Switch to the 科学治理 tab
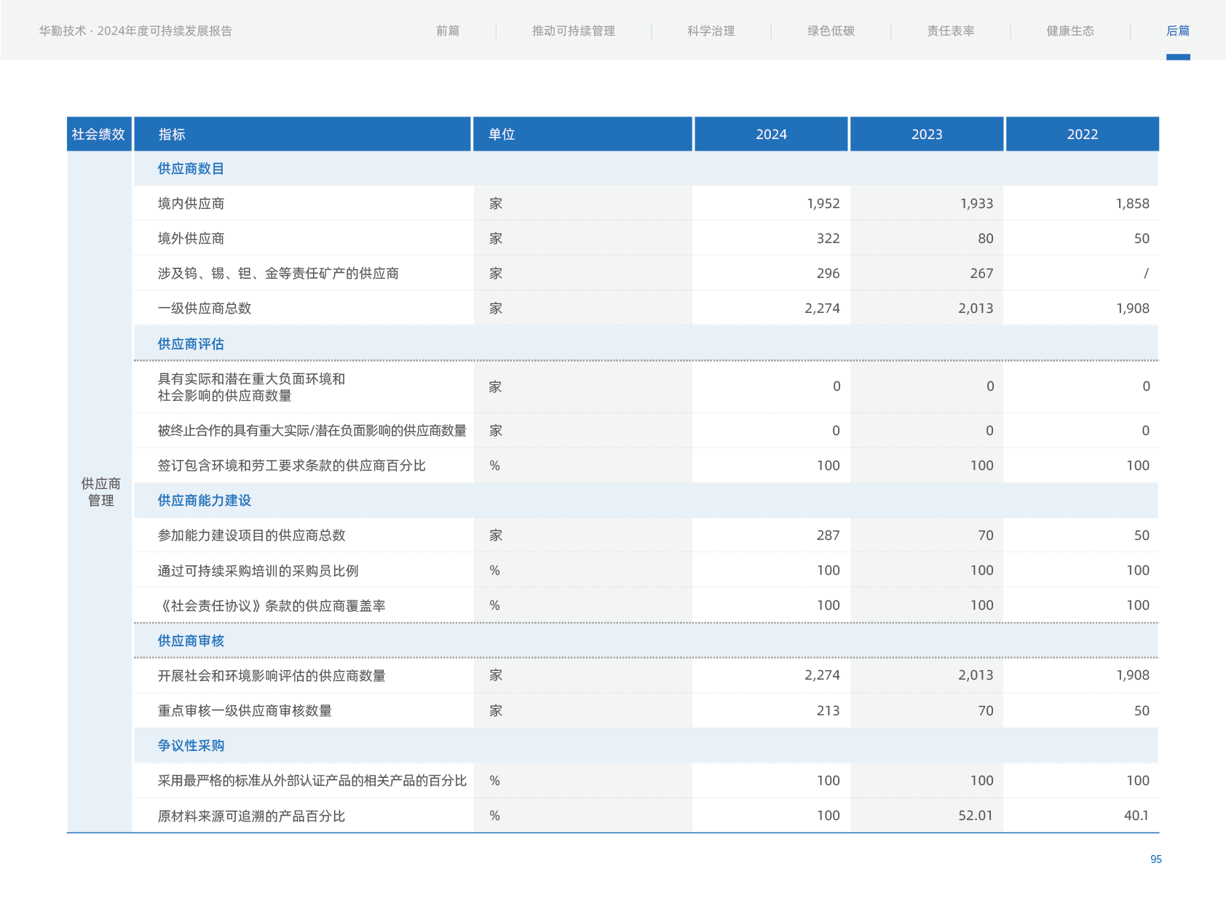Screen dimensions: 1226x903 coord(711,31)
